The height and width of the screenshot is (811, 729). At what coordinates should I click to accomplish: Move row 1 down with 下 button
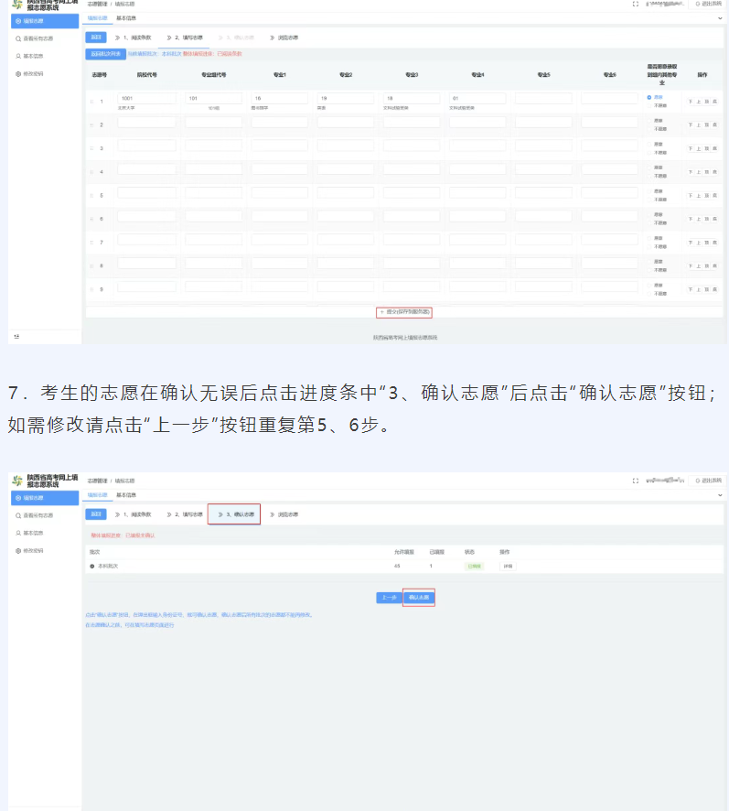point(691,101)
